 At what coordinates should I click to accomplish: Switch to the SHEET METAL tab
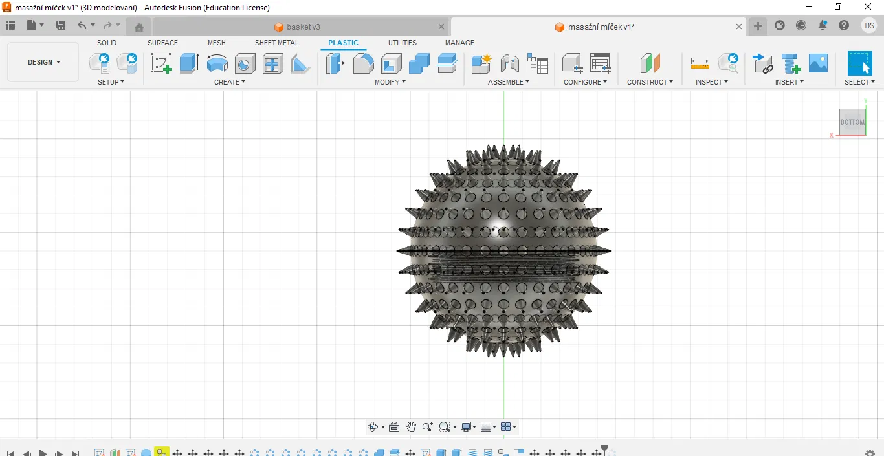click(276, 43)
